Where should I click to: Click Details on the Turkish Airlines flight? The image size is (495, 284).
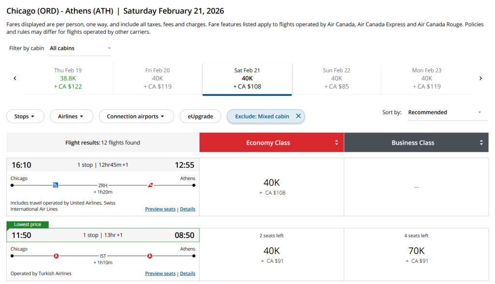point(188,273)
